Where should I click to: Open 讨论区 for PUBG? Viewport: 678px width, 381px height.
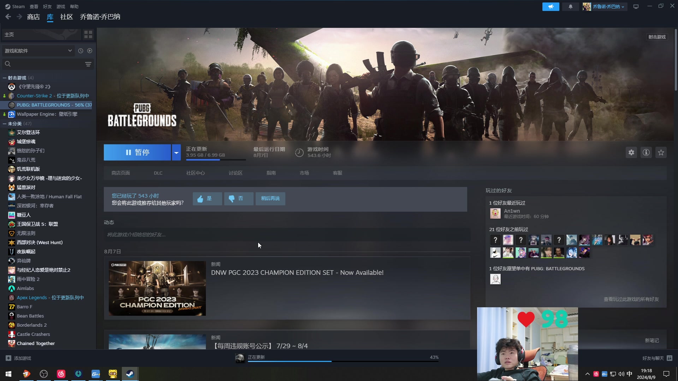(236, 173)
